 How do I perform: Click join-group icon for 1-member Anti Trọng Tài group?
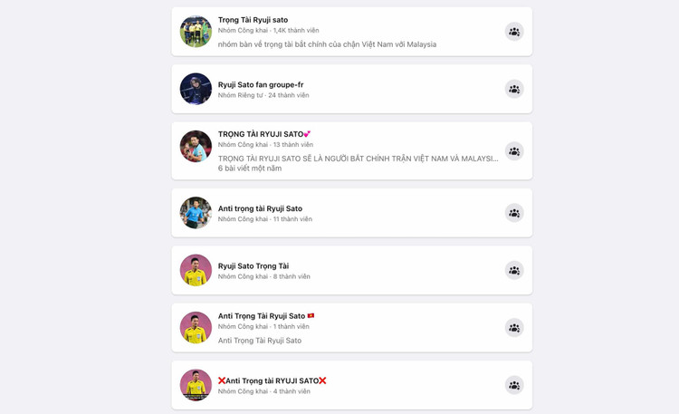pos(514,327)
